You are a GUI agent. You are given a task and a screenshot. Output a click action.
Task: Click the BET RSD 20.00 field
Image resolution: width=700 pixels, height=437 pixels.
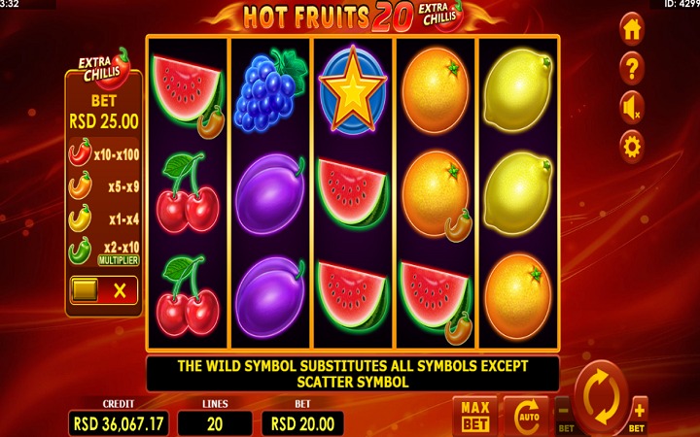click(302, 423)
